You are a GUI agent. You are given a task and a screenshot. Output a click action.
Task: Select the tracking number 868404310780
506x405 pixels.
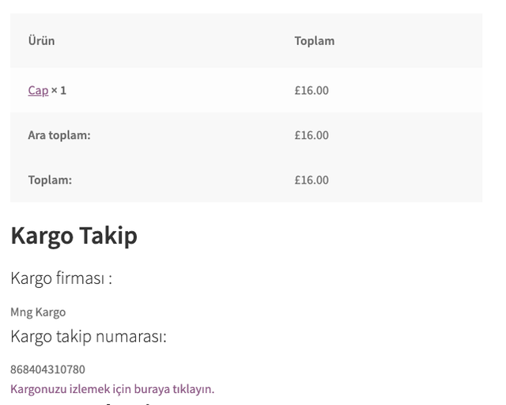[47, 369]
